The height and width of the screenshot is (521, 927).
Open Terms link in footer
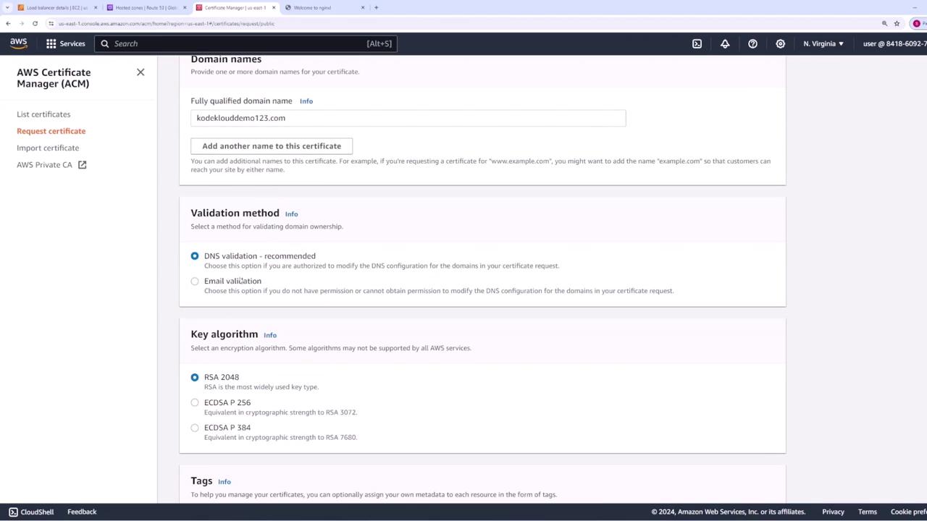pyautogui.click(x=868, y=512)
